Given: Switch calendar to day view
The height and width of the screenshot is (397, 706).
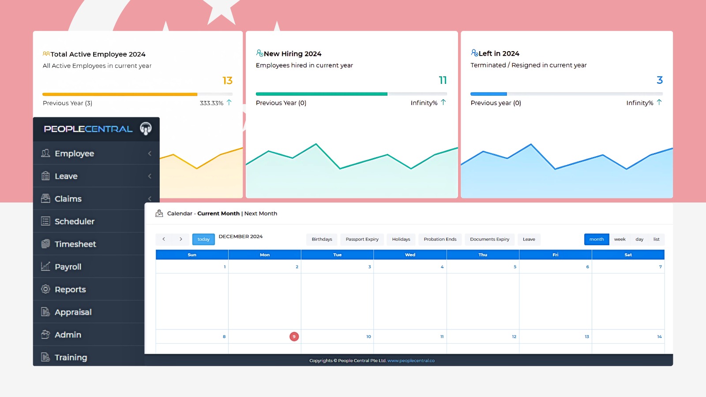Looking at the screenshot, I should point(639,239).
